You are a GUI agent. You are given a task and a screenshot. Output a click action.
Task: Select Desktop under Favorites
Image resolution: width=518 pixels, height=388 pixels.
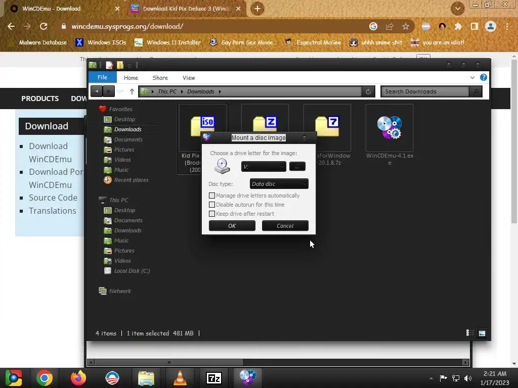(124, 119)
